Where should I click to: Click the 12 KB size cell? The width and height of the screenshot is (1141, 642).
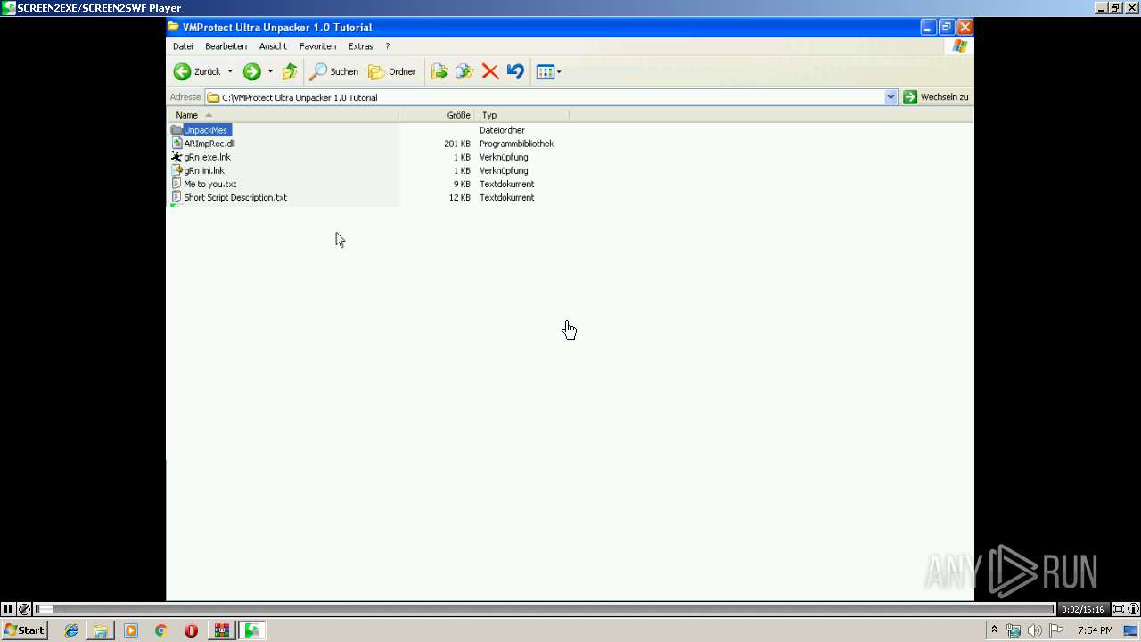coord(460,197)
